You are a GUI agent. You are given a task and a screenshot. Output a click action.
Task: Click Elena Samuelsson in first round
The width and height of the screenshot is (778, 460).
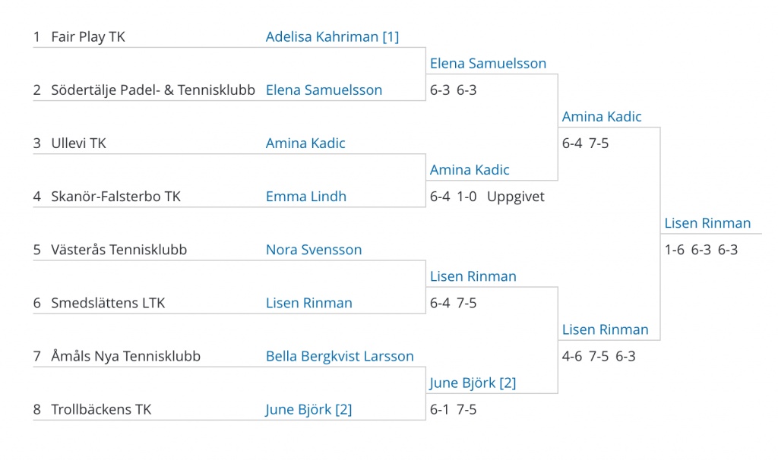point(324,90)
